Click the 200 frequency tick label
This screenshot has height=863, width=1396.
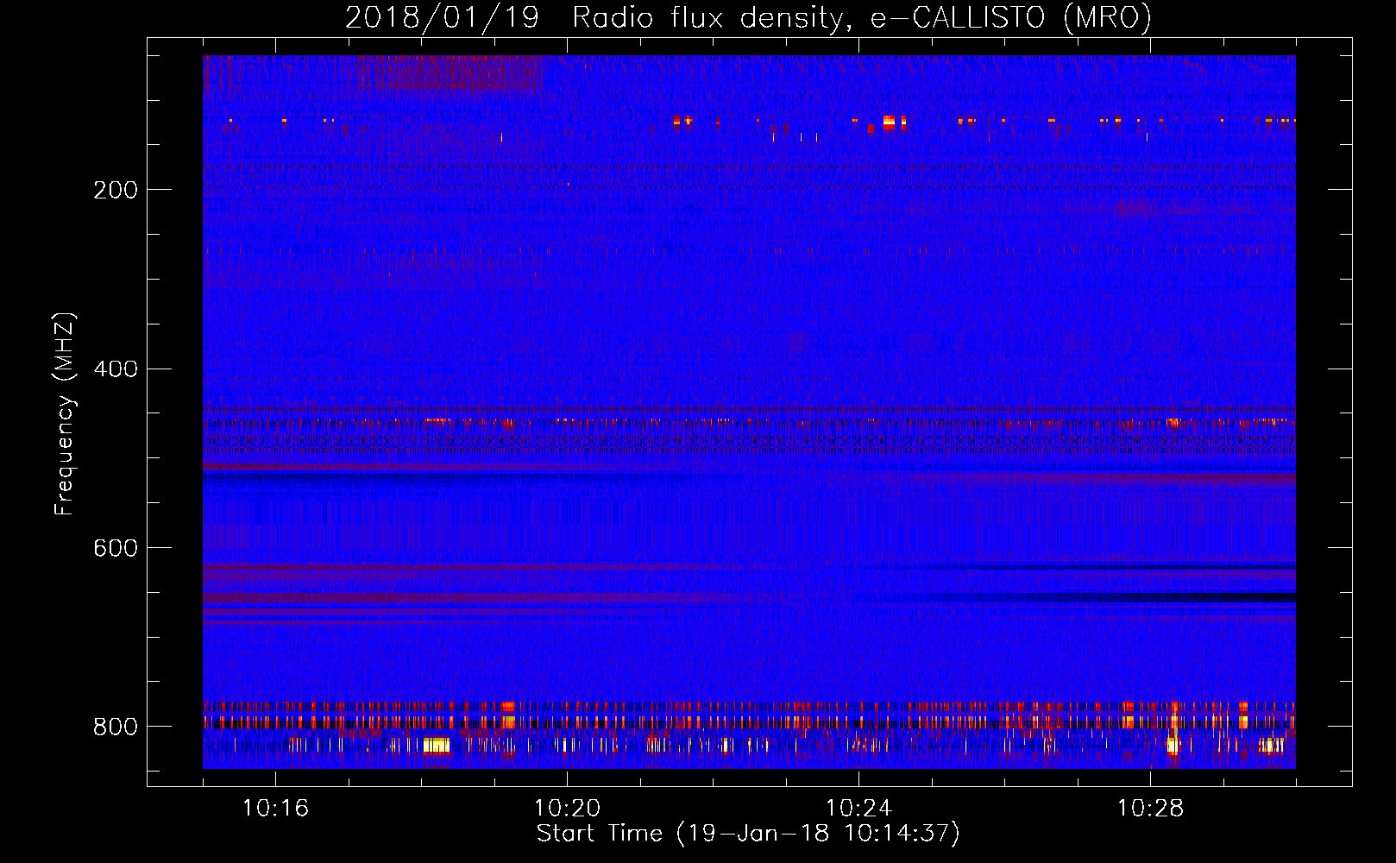pyautogui.click(x=116, y=190)
